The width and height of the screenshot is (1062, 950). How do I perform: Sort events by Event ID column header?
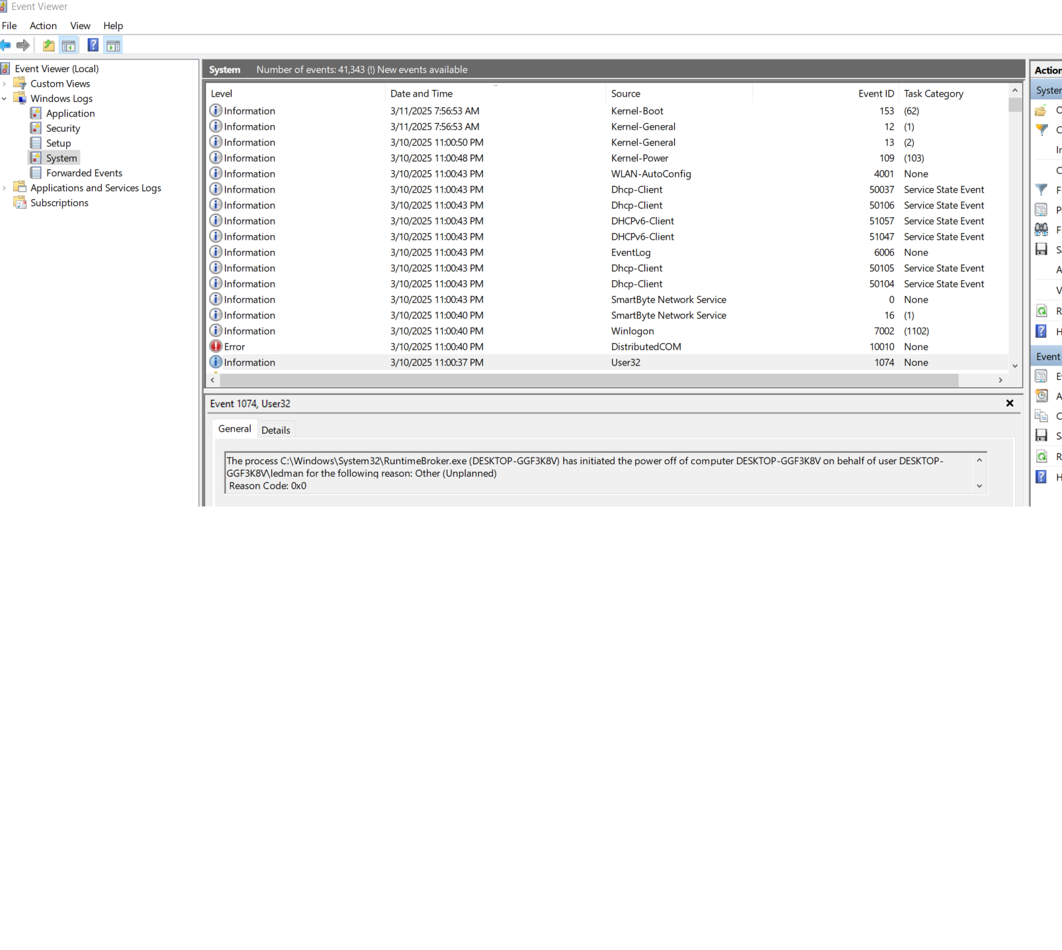[875, 93]
